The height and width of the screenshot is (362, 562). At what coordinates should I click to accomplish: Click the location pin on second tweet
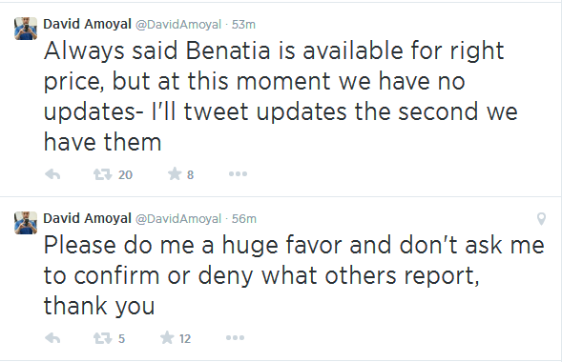[541, 218]
